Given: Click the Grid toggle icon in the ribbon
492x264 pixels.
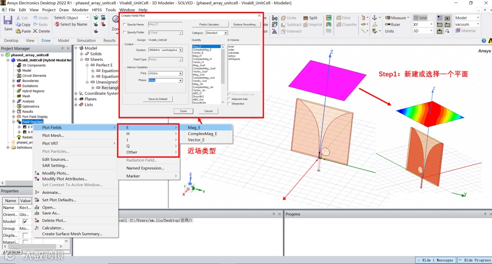Looking at the screenshot, I should point(416,18).
